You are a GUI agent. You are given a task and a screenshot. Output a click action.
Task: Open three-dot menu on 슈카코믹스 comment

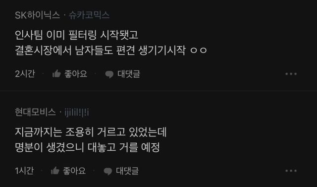pos(291,74)
